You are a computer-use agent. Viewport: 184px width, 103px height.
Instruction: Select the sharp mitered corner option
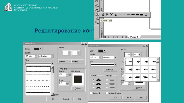pyautogui.click(x=93, y=80)
